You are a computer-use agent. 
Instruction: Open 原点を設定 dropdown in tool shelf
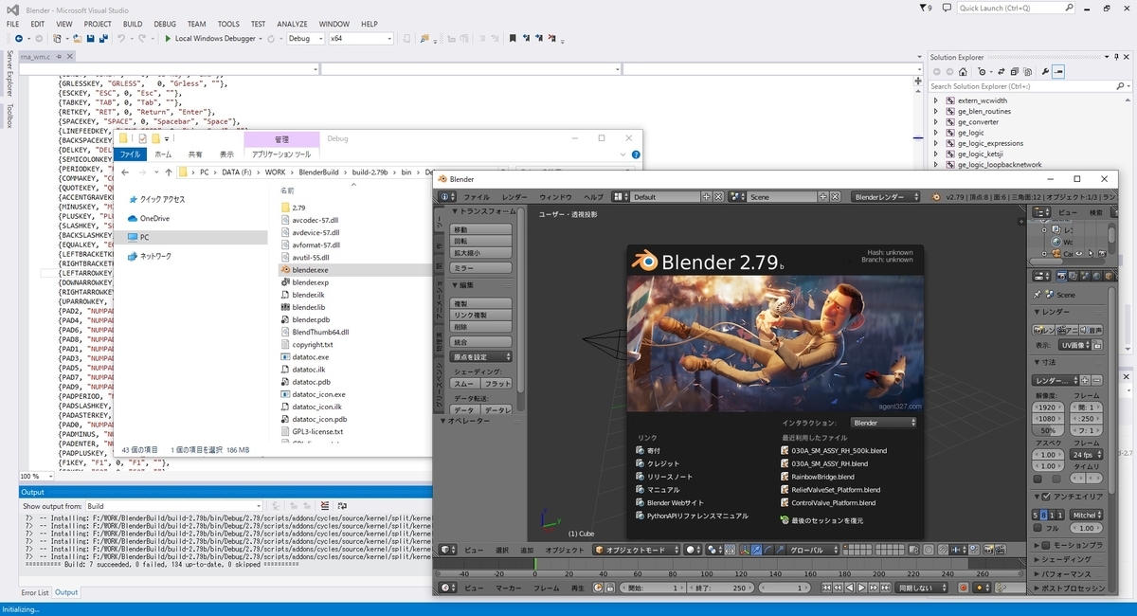coord(481,356)
